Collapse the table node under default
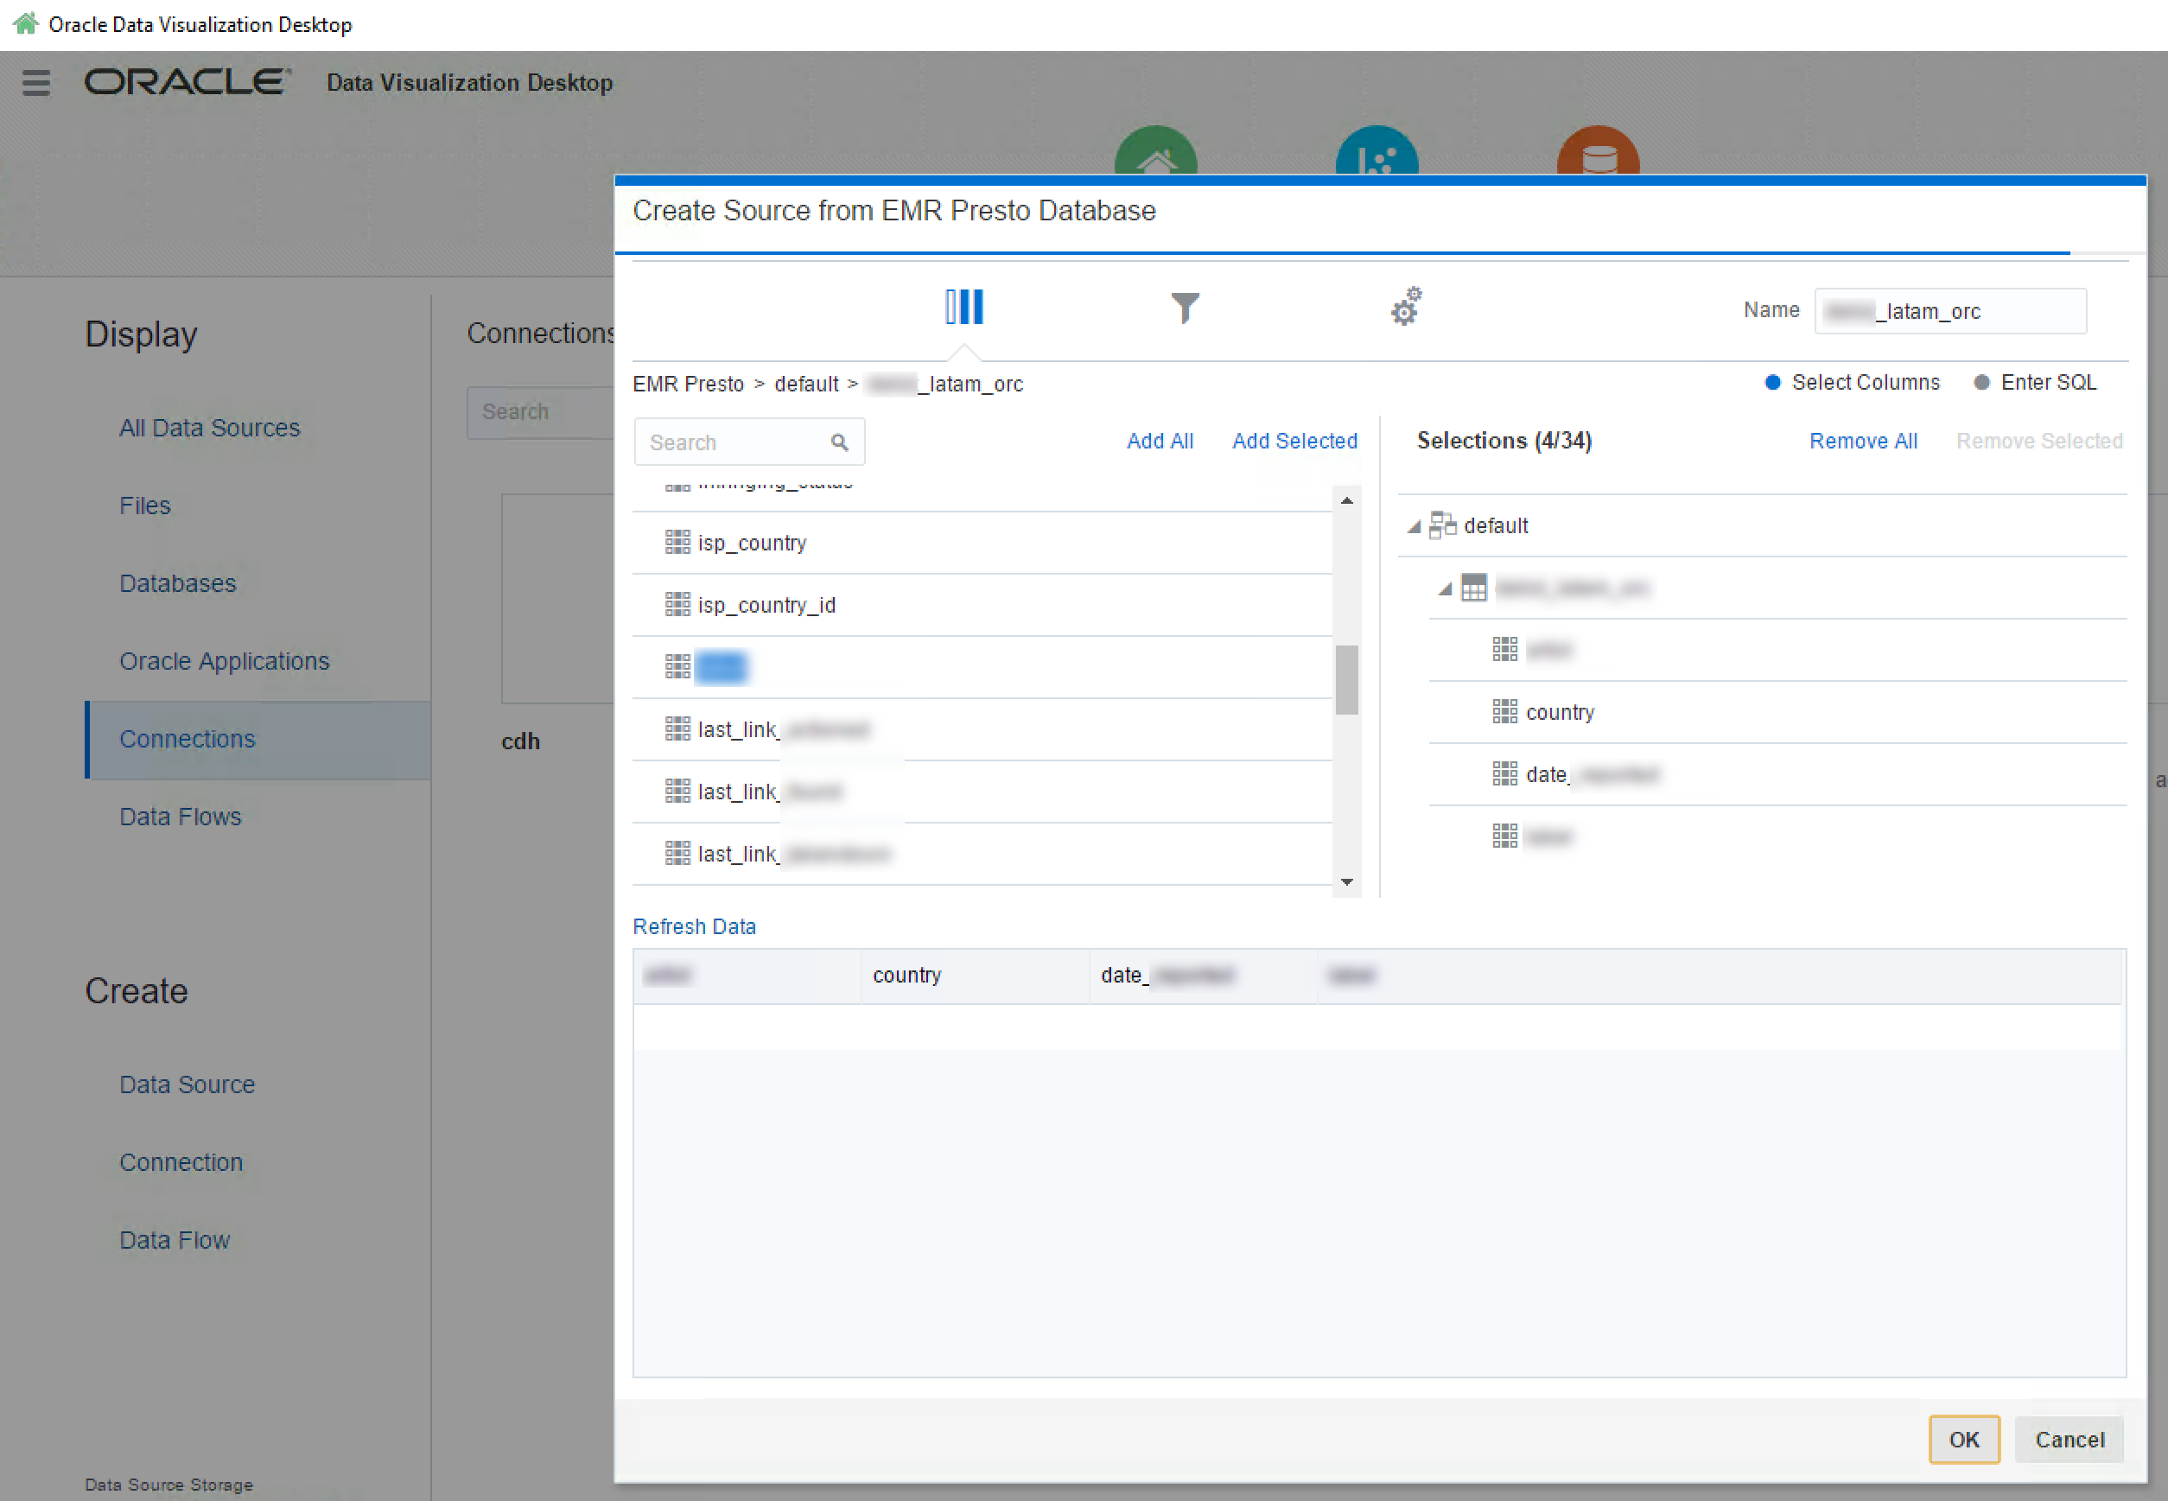 [1445, 589]
